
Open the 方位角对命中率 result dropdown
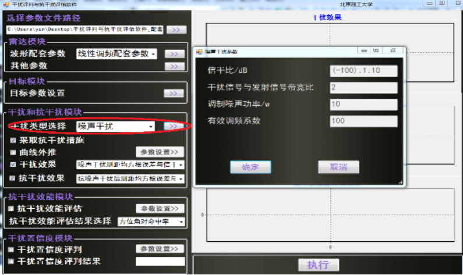point(181,222)
